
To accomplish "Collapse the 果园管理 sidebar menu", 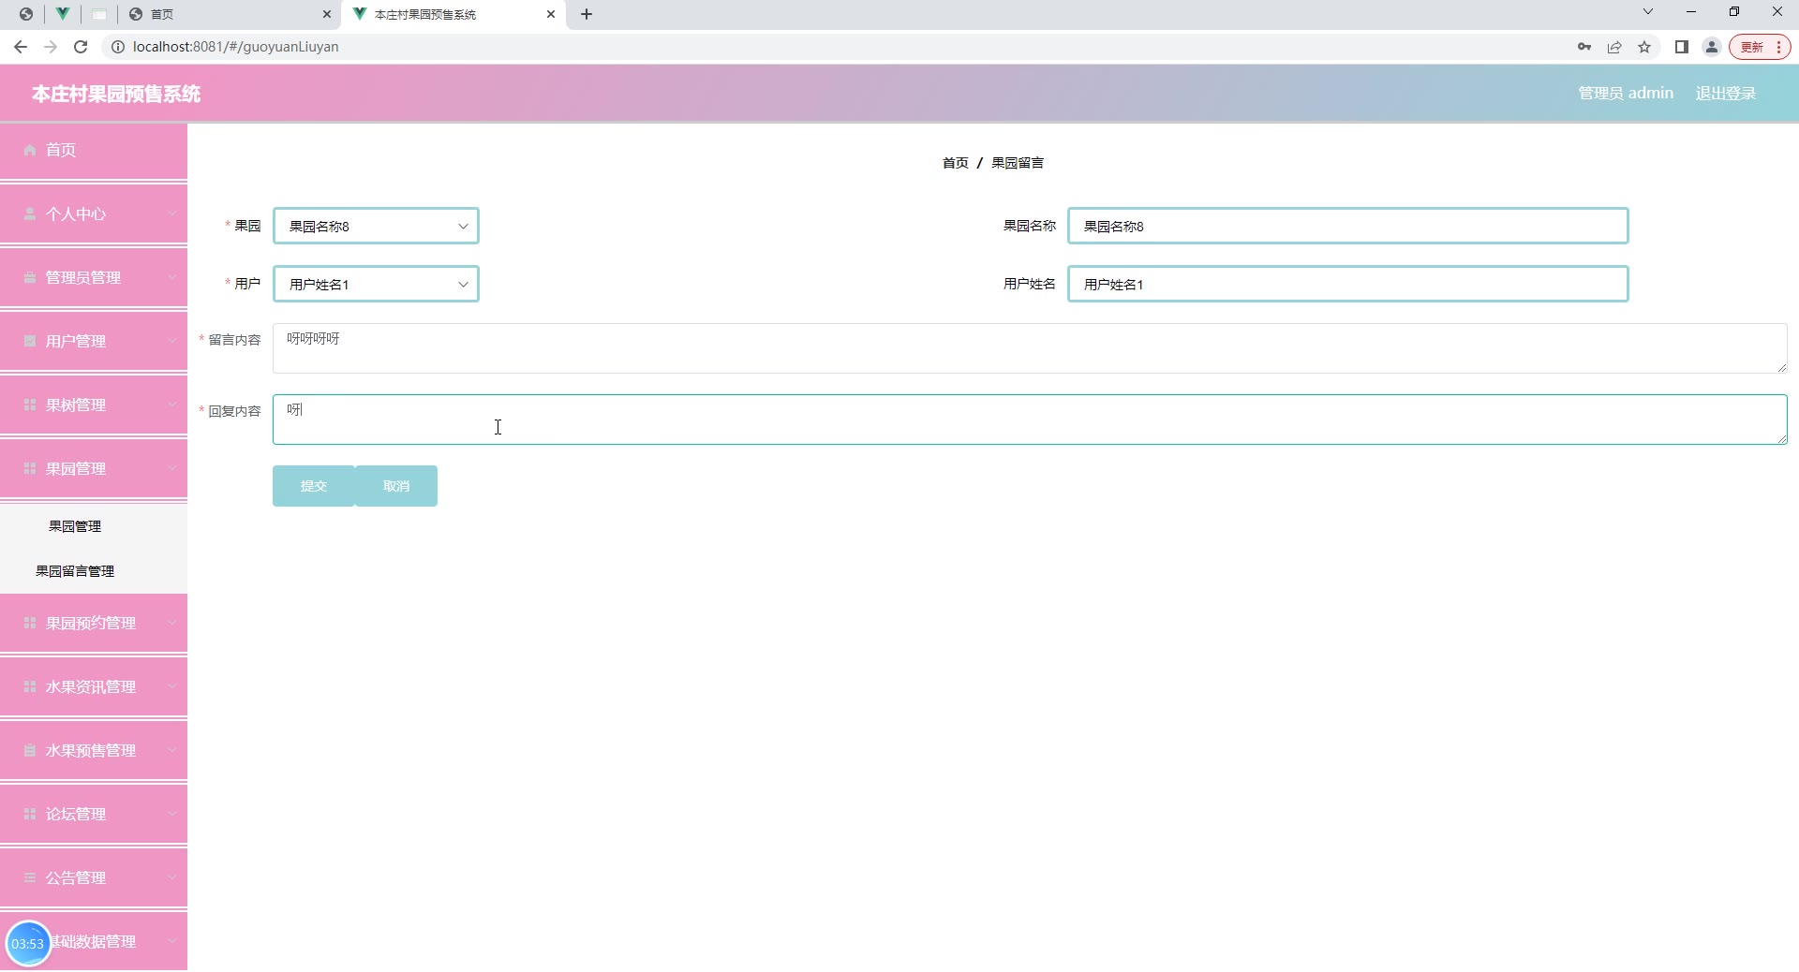I will tap(94, 468).
